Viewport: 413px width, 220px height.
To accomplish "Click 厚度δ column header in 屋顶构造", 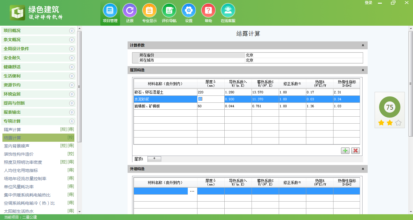I will coord(211,84).
